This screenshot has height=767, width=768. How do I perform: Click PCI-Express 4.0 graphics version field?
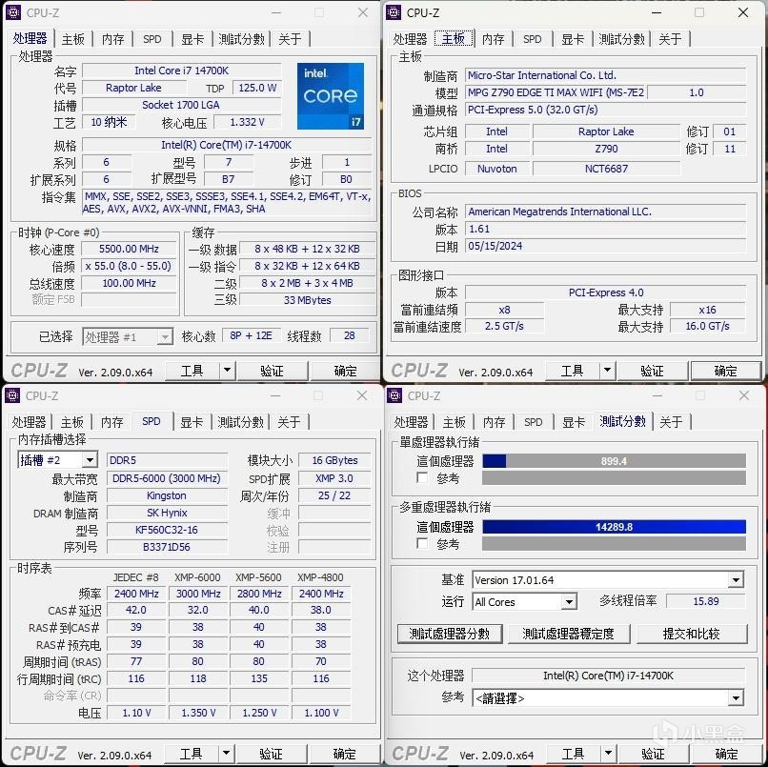[606, 293]
